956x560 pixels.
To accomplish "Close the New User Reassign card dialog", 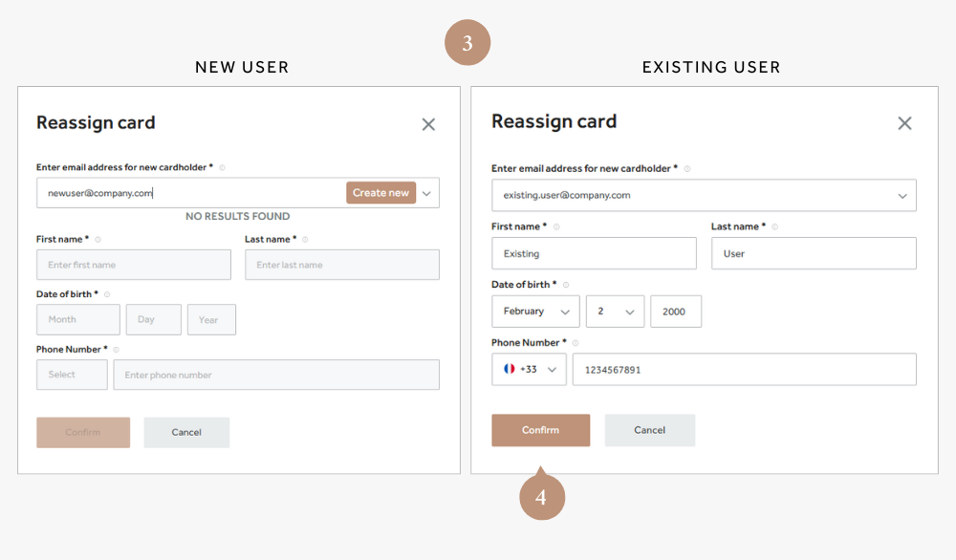I will coord(427,123).
